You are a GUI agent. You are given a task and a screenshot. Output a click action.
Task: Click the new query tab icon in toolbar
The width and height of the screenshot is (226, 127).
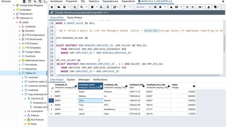point(52,7)
